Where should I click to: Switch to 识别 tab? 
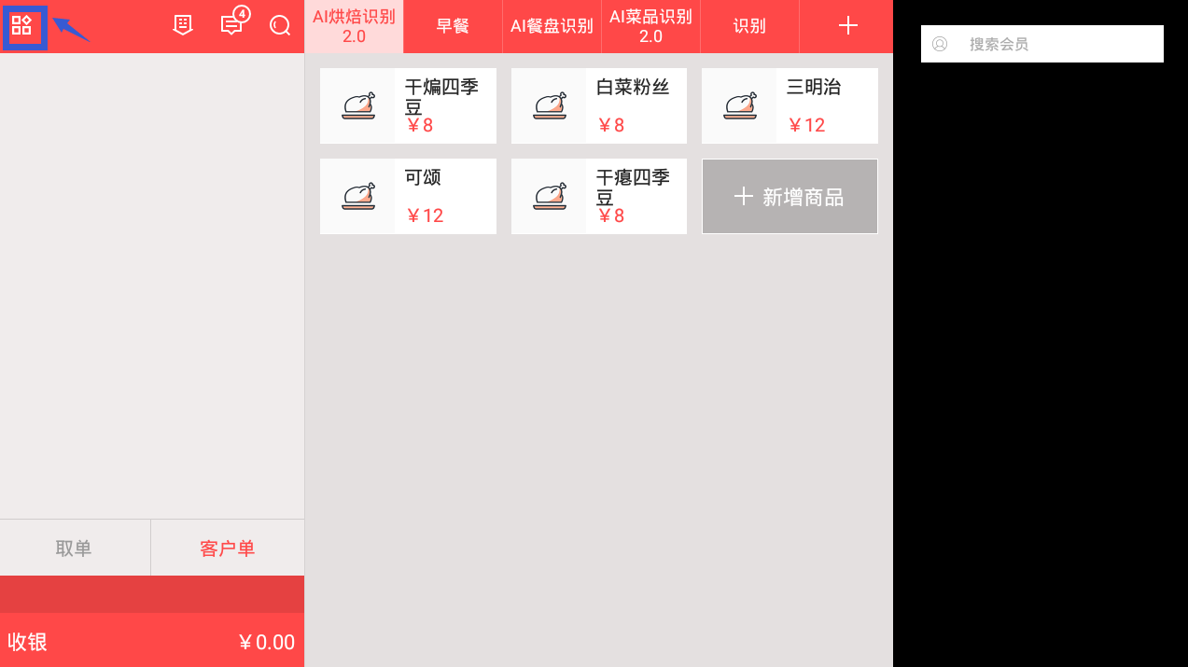(749, 26)
